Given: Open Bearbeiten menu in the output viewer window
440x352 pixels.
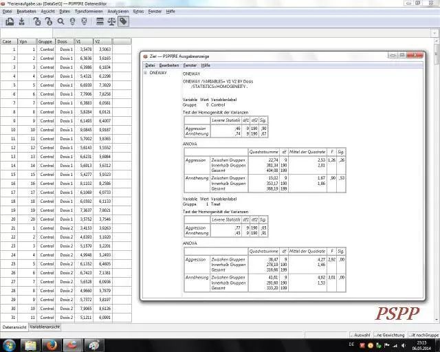Looking at the screenshot, I should [x=169, y=65].
